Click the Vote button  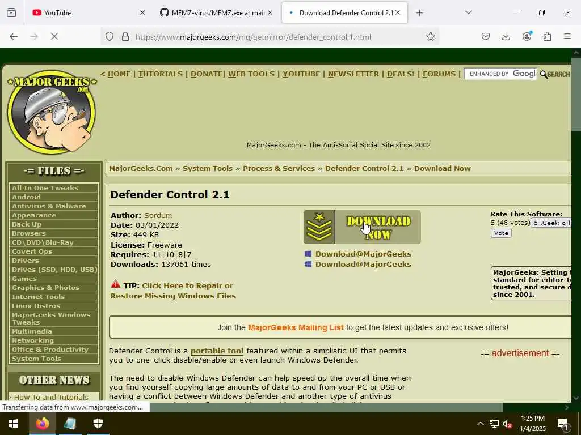coord(501,233)
